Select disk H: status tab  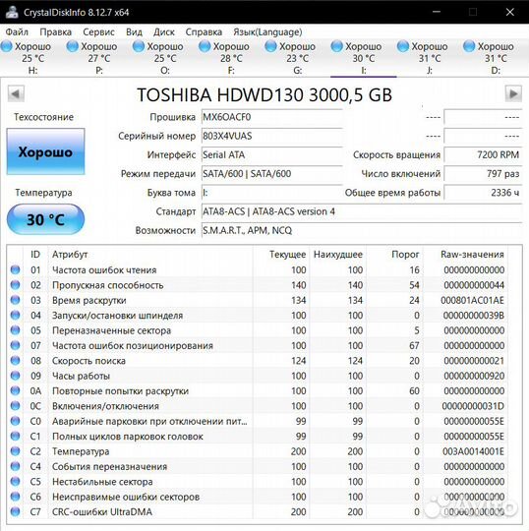(32, 58)
